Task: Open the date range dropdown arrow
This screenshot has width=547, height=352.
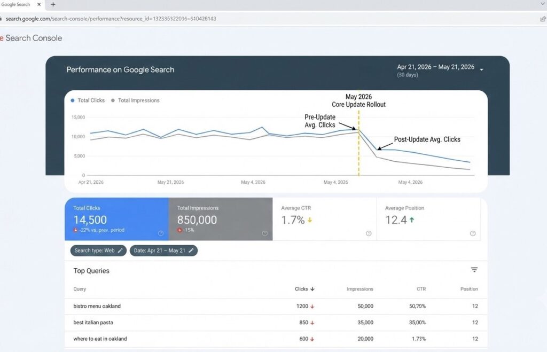Action: tap(481, 70)
